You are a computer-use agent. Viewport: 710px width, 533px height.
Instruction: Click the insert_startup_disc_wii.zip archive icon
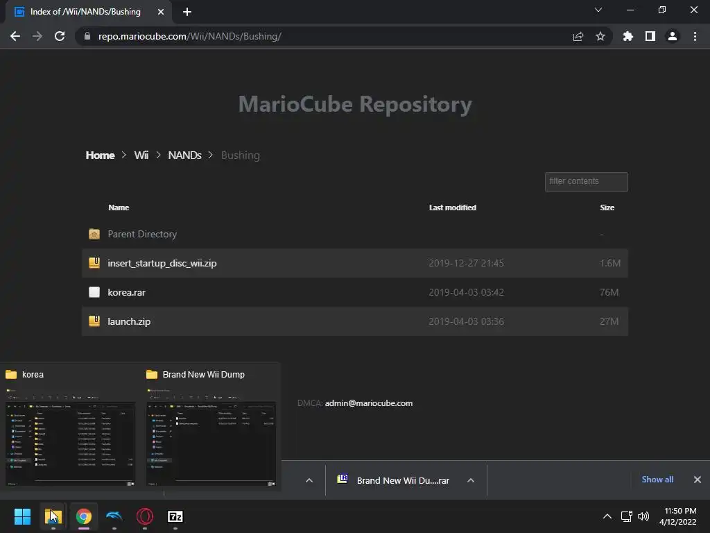pos(94,263)
